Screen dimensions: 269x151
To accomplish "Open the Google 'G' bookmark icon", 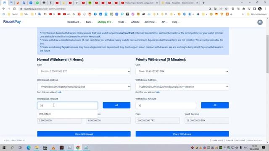I will (74, 14).
